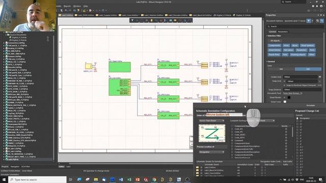Click the Z-order annotation preview image
326x183 pixels.
coord(212,133)
